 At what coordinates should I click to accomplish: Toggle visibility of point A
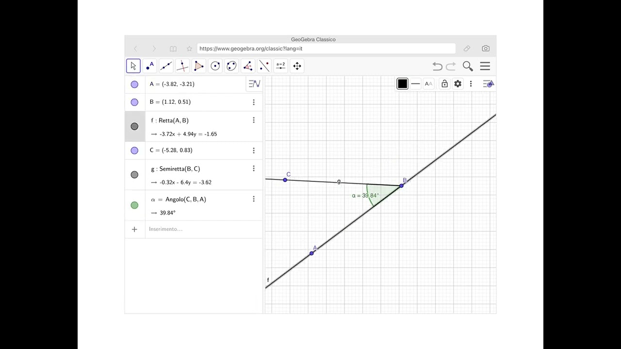pyautogui.click(x=134, y=84)
